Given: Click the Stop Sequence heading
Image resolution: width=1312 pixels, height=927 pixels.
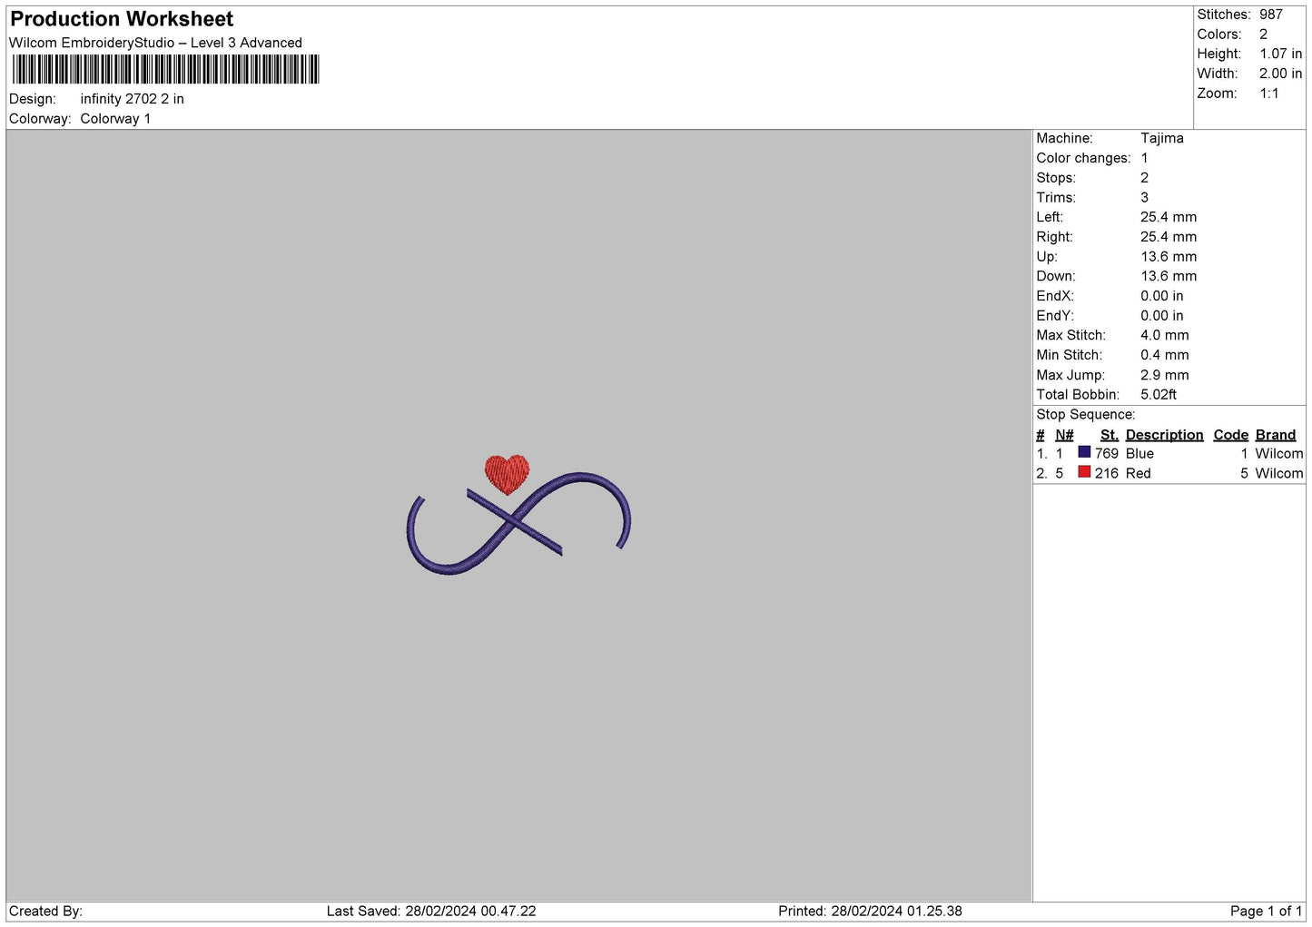Looking at the screenshot, I should pos(1086,415).
